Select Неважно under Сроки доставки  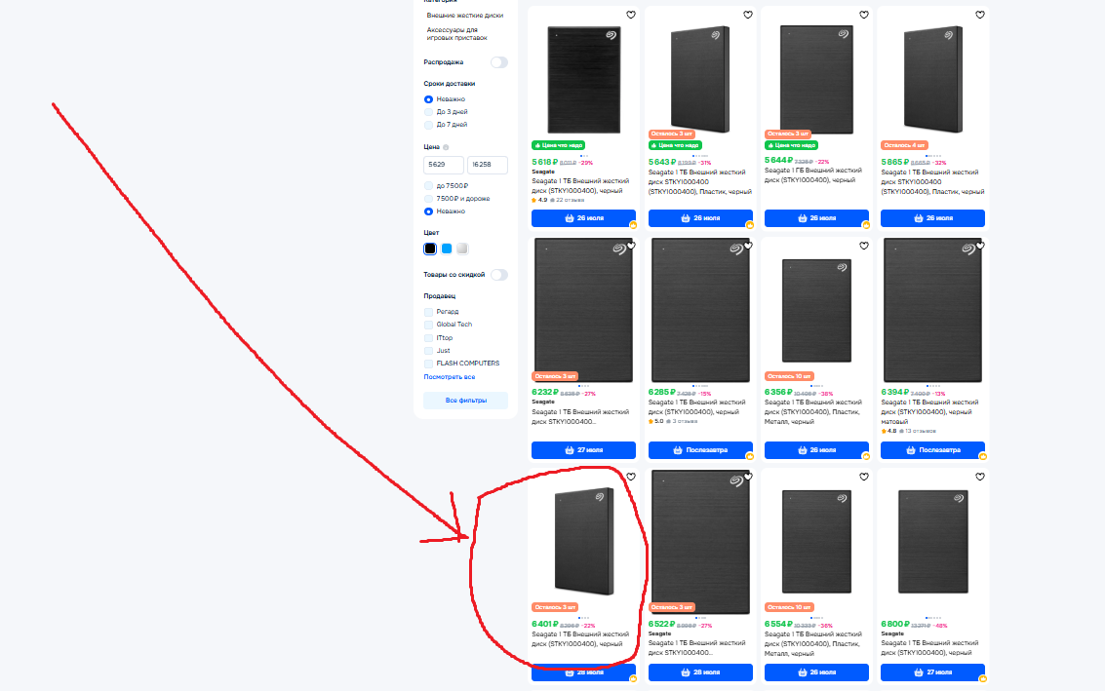tap(428, 99)
